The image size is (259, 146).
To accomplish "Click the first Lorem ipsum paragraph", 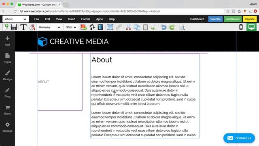I will (143, 90).
